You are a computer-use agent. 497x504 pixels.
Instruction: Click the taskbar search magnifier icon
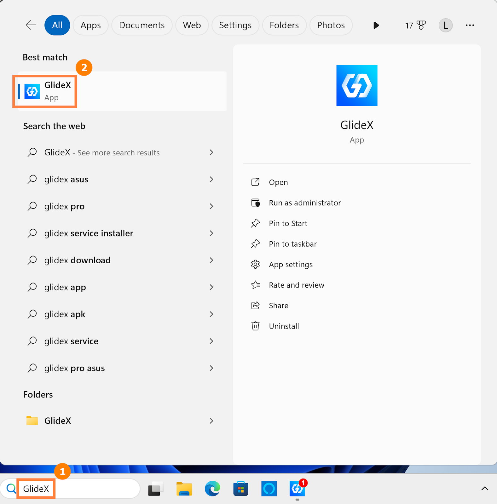[11, 489]
